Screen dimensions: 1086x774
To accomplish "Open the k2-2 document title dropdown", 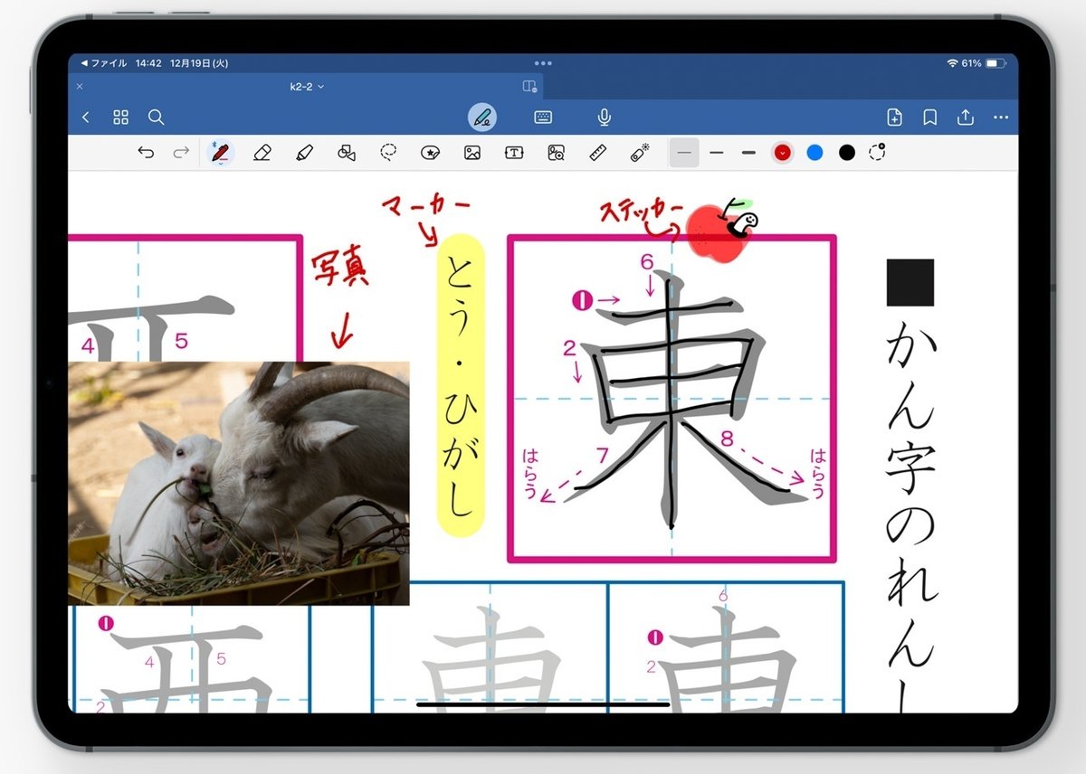I will coord(307,86).
